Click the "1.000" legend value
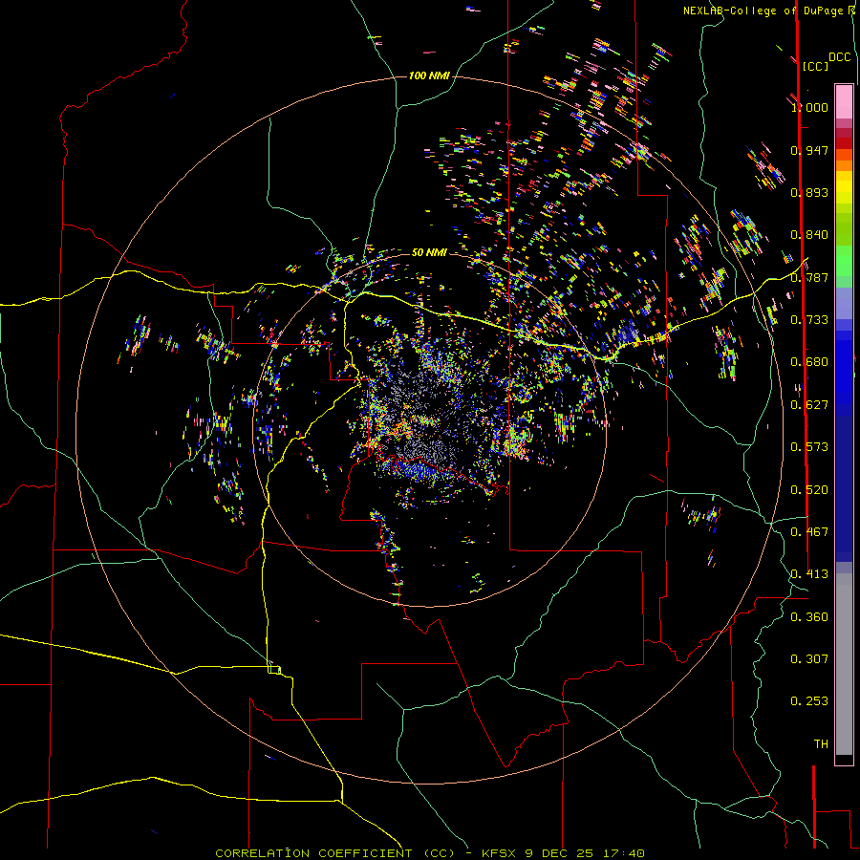Image resolution: width=860 pixels, height=860 pixels. coord(809,107)
